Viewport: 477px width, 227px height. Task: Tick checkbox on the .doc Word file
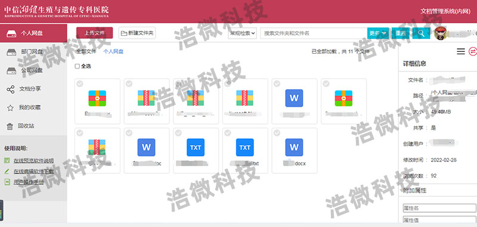[x=129, y=133]
